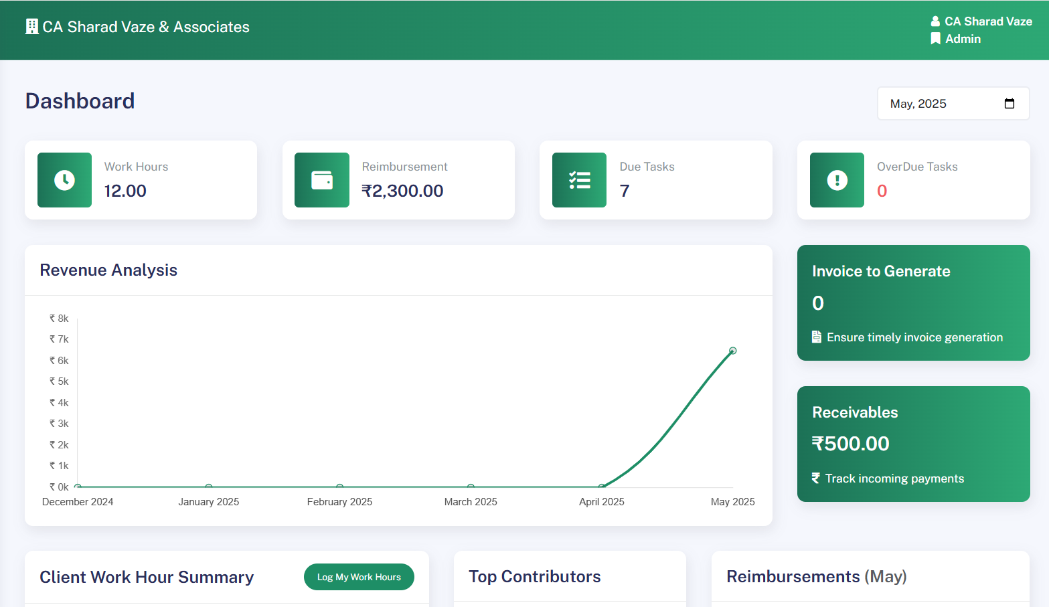Select the May 2025 revenue data point

point(733,351)
